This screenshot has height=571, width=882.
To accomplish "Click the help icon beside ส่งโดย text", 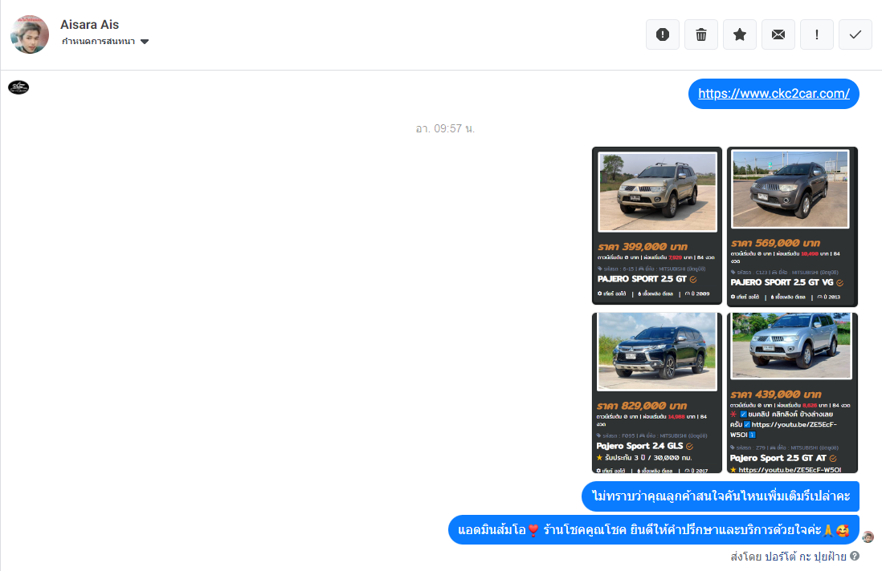I will [x=855, y=556].
